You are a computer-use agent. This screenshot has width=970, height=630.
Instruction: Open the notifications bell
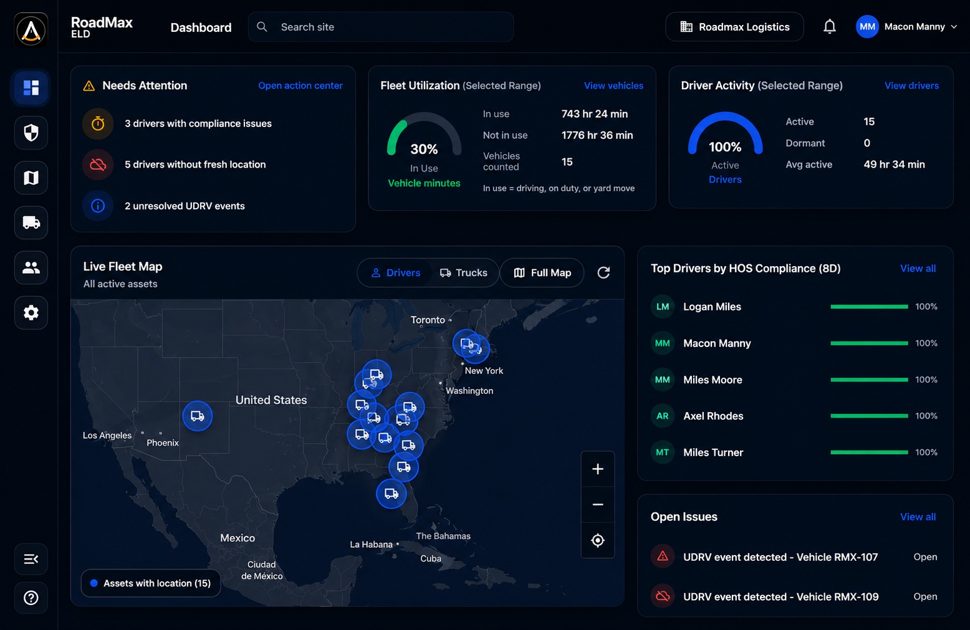click(x=829, y=27)
